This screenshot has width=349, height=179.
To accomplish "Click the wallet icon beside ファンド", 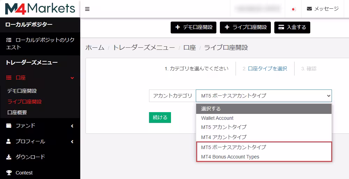I will click(x=9, y=126).
